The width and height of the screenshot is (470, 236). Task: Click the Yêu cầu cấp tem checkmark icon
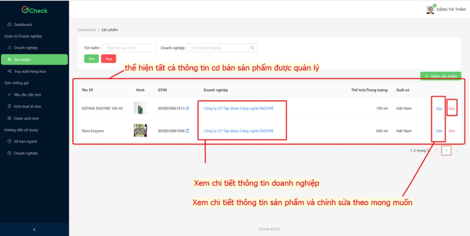point(9,95)
